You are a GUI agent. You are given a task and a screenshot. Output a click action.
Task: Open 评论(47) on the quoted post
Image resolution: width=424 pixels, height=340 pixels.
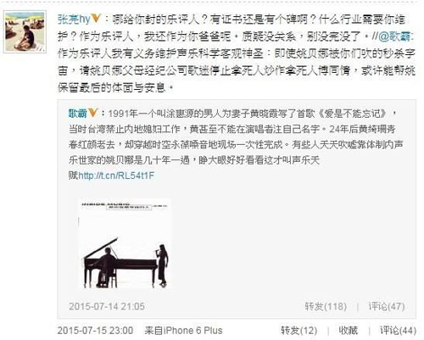[x=387, y=306]
